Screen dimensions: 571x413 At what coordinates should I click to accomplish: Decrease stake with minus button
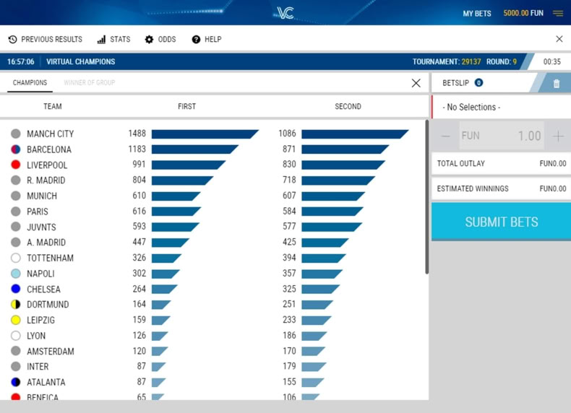tap(445, 136)
